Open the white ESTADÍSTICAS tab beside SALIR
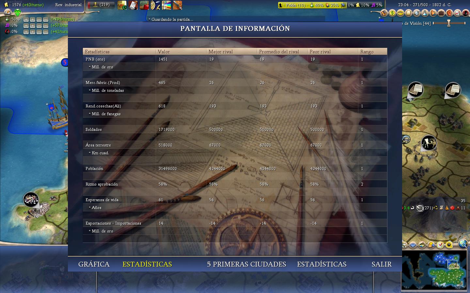The image size is (470, 293). click(x=322, y=264)
